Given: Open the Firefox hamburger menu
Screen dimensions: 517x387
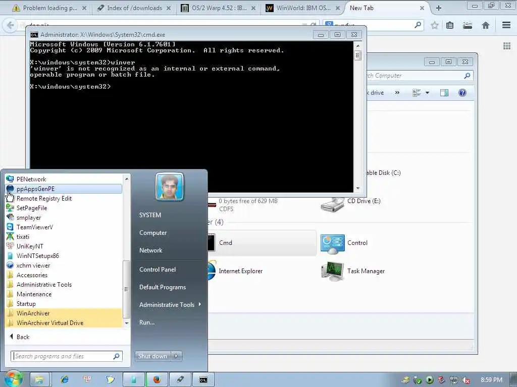Looking at the screenshot, I should coord(506,25).
